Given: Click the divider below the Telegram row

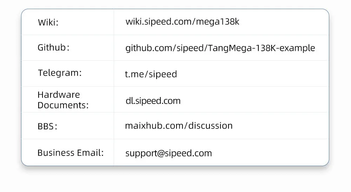Looking at the screenshot, I should pos(175,86).
